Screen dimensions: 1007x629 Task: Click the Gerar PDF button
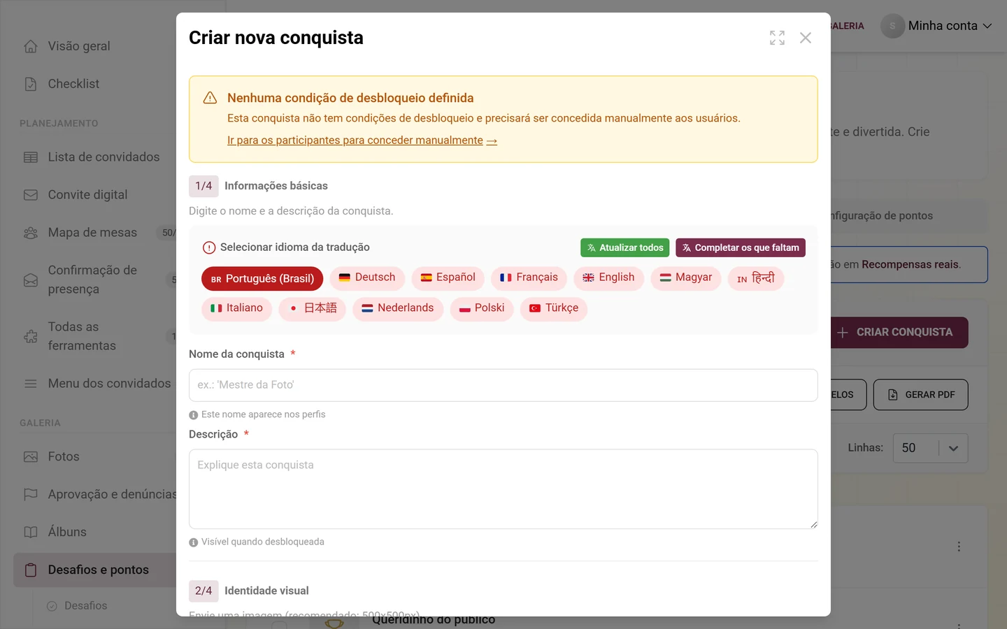coord(920,395)
